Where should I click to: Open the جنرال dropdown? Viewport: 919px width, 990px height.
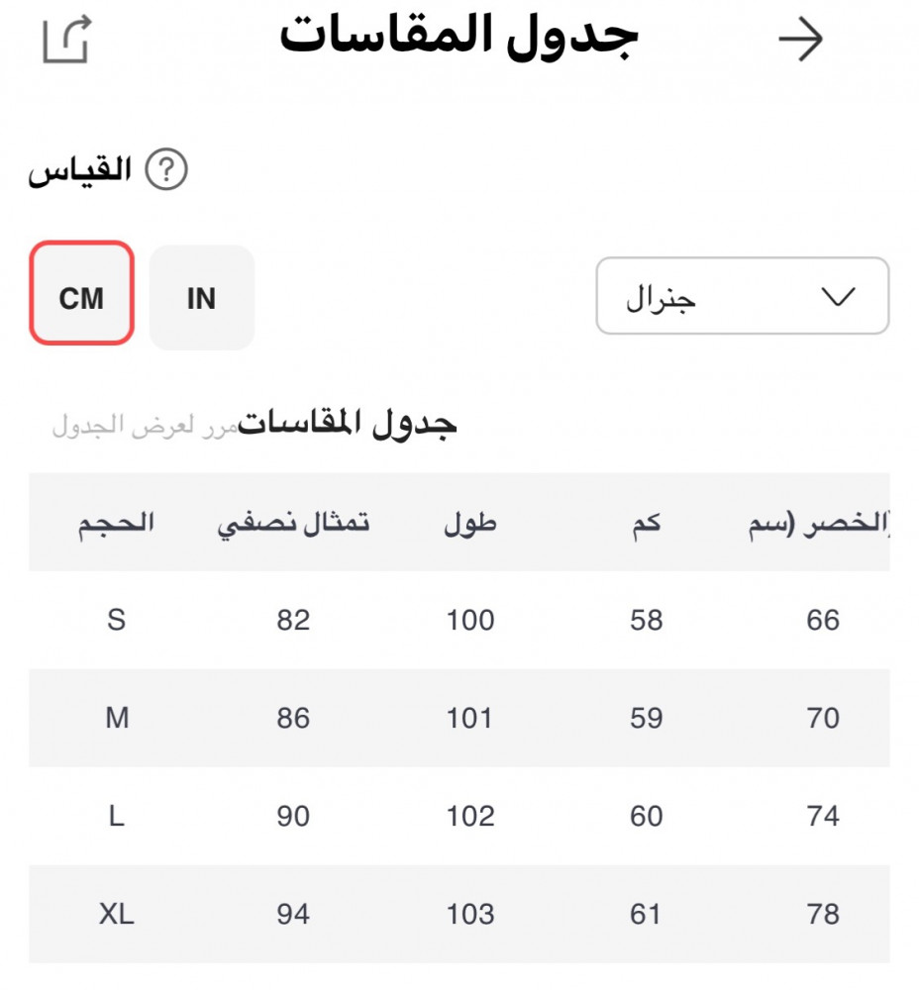click(x=742, y=297)
